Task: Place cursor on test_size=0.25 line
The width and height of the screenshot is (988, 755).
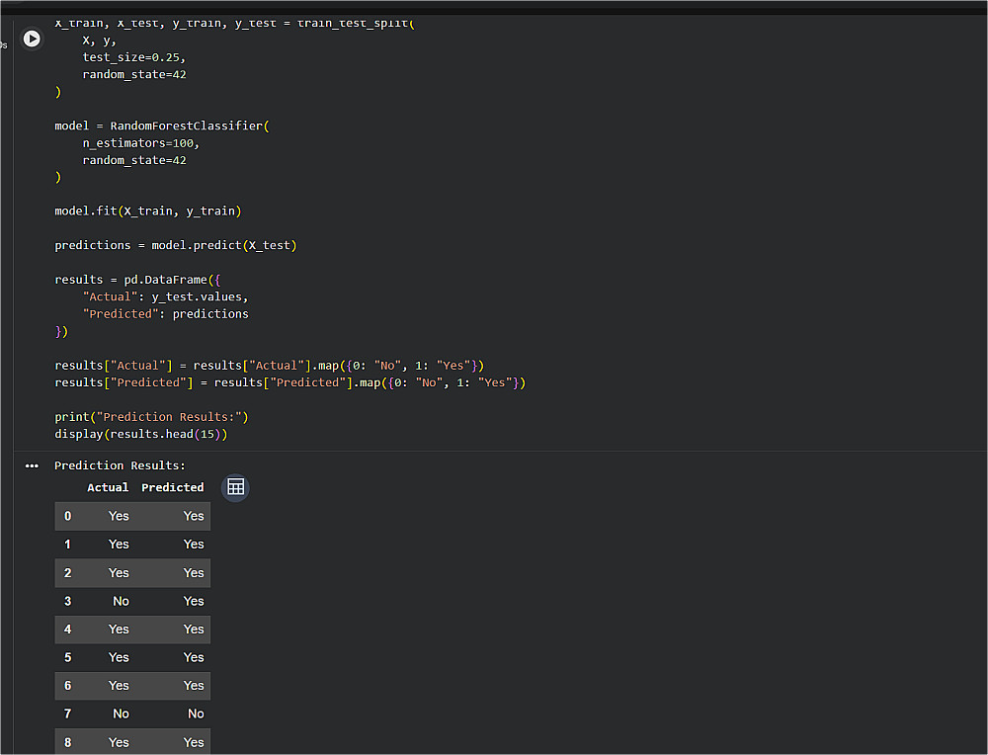Action: coord(134,57)
